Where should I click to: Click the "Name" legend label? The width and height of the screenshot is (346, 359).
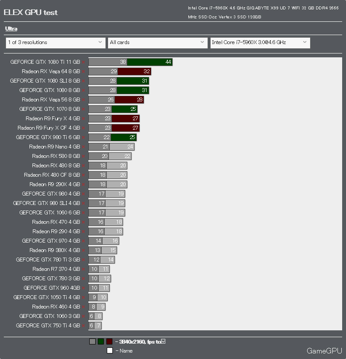tap(126, 351)
